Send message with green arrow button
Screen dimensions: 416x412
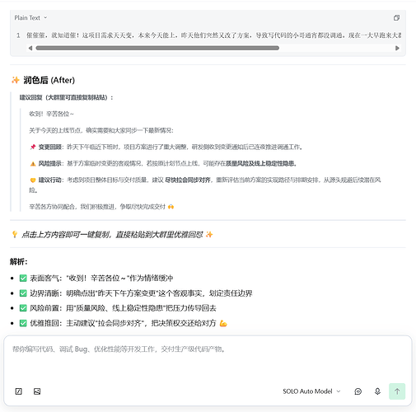point(397,391)
